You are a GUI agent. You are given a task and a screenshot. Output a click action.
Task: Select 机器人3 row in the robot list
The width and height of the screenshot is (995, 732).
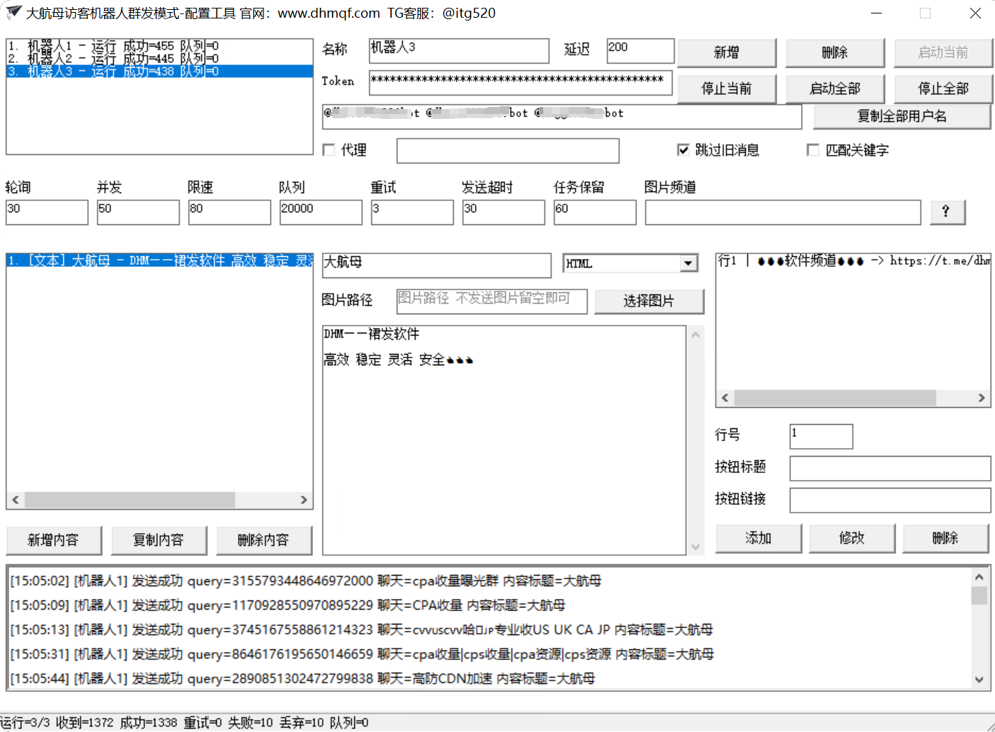[x=159, y=72]
